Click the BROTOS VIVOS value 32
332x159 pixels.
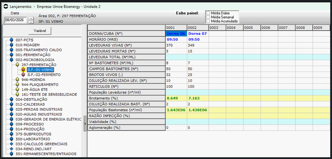[176, 75]
